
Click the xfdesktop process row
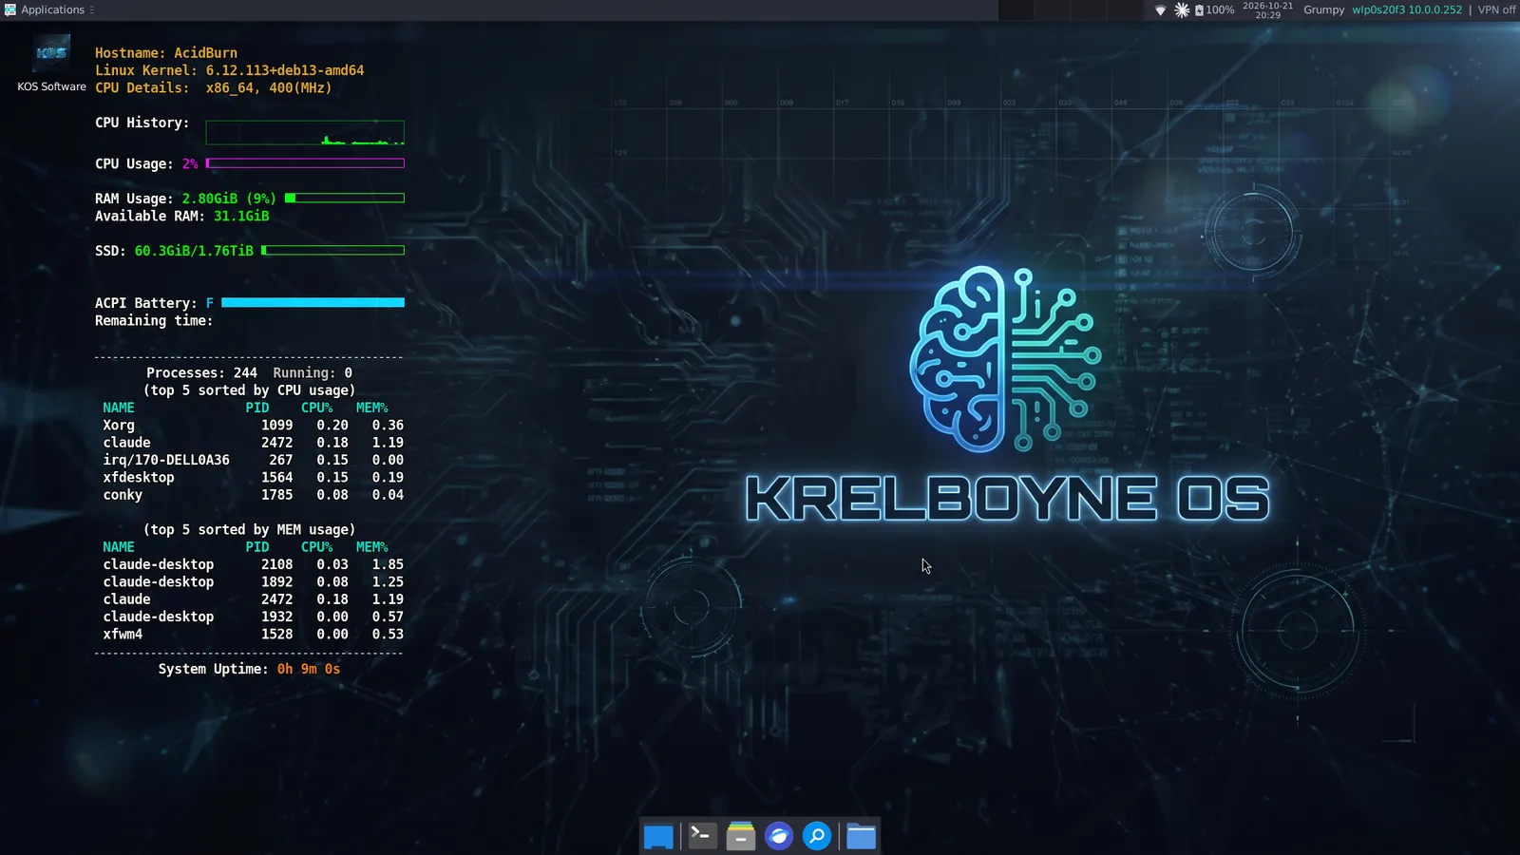253,477
